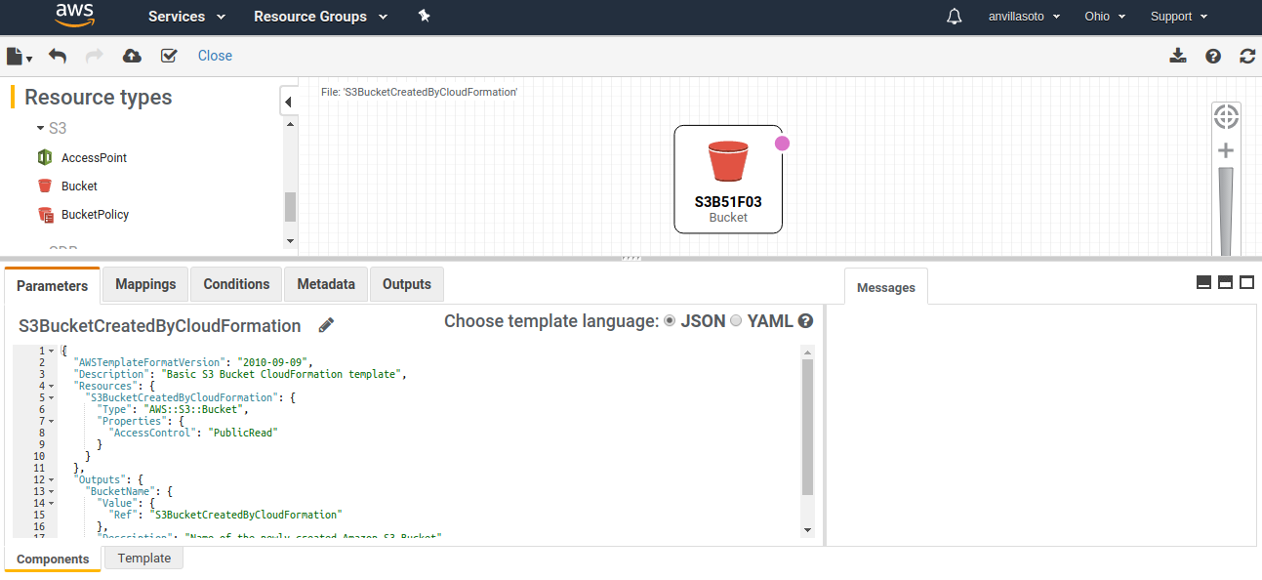Viewport: 1262px width, 580px height.
Task: Maximize the bottom editor pane
Action: 1246,282
